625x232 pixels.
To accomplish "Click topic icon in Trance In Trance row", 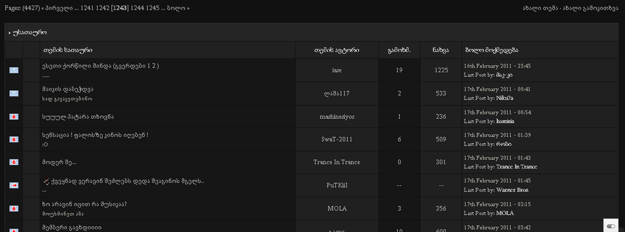I will (x=14, y=163).
